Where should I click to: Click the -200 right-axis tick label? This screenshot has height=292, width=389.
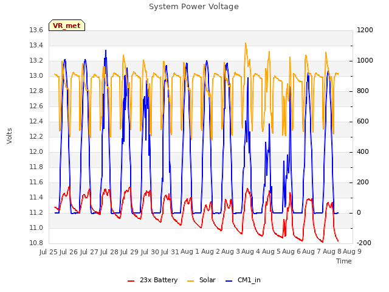pos(364,243)
